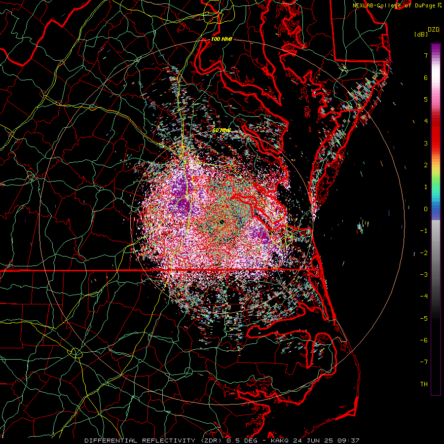Viewport: 444px width, 444px height.
Task: Click the DZD label above the color scale
Action: (434, 30)
